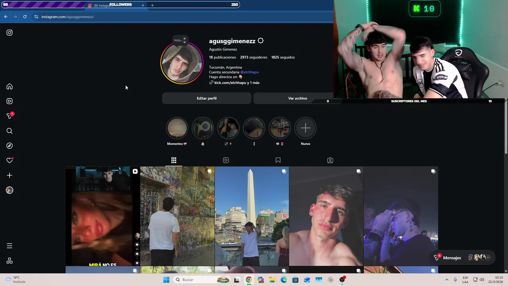Show hidden system tray icons
Viewport: 508px width, 286px height.
(447, 280)
